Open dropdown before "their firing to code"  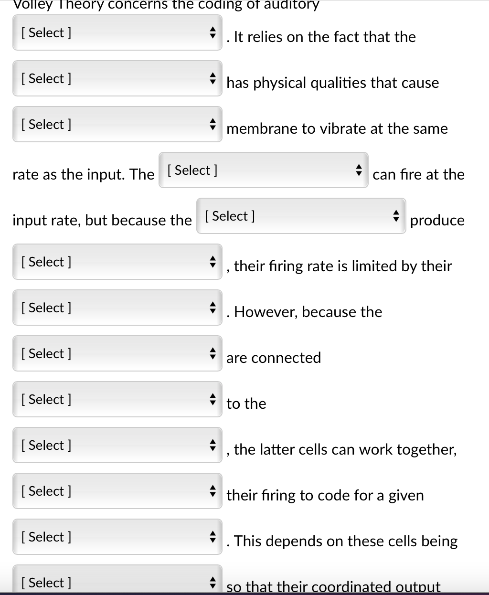coord(117,491)
